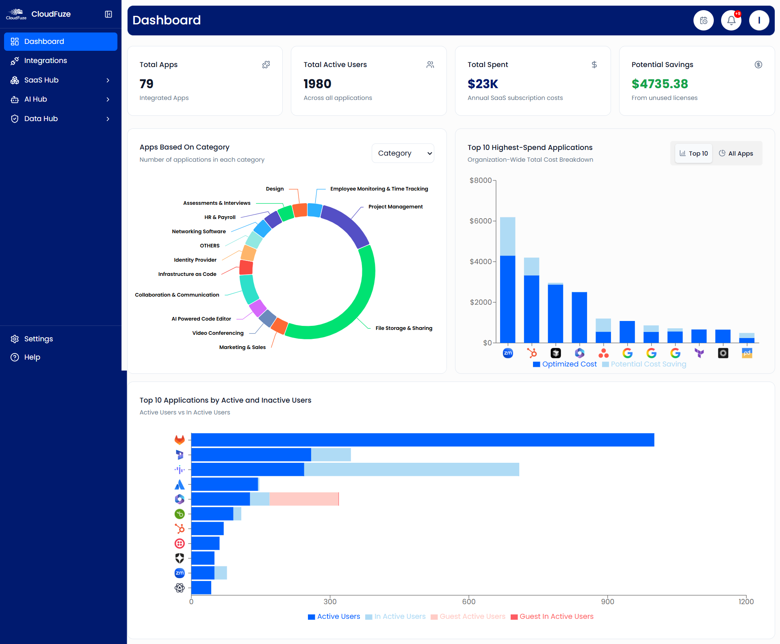Viewport: 780px width, 644px height.
Task: Click the Potential Savings amount $4735.38
Action: point(660,84)
